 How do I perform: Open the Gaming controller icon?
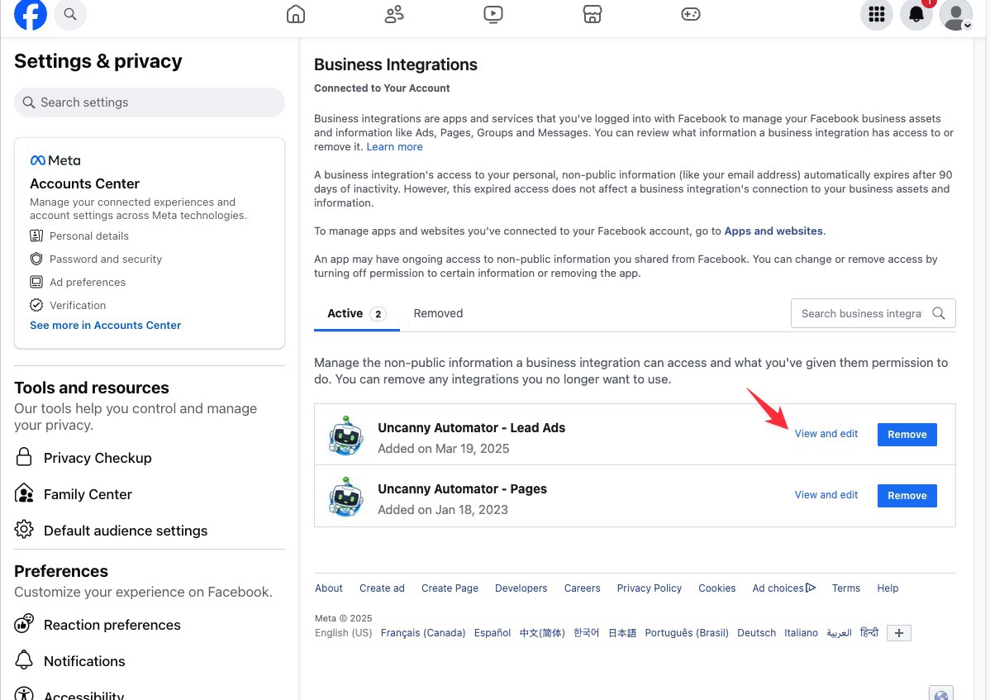(690, 14)
